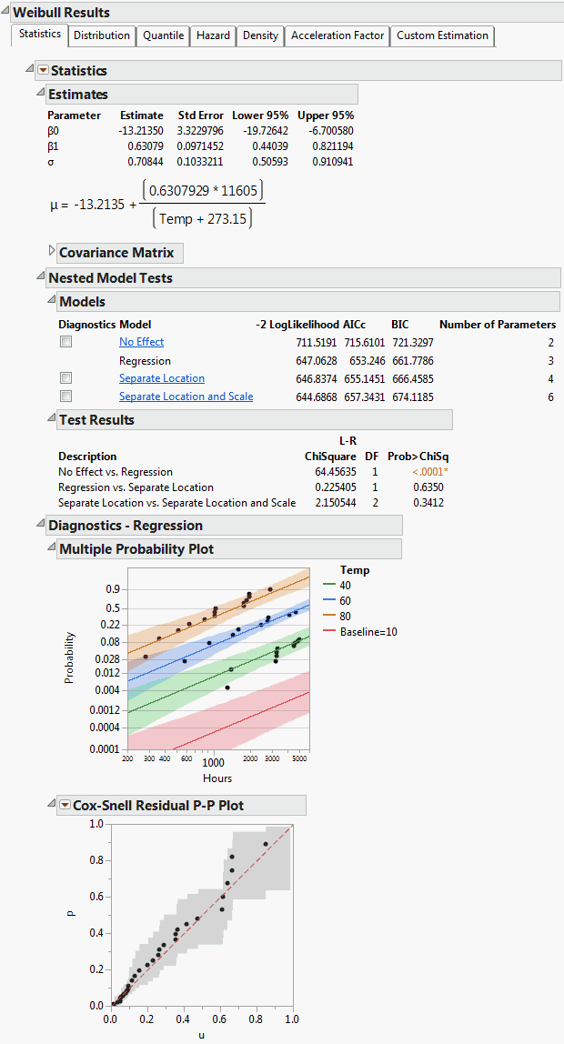This screenshot has height=1044, width=564.
Task: Collapse the Weibull Results outline
Action: click(x=5, y=13)
